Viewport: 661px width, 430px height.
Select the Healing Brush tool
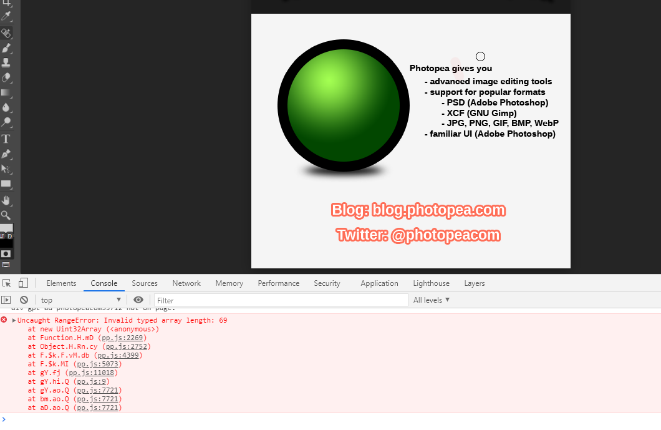coord(6,33)
